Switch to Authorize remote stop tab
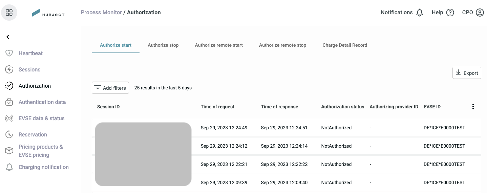Screen dimensions: 487x193 pos(282,45)
